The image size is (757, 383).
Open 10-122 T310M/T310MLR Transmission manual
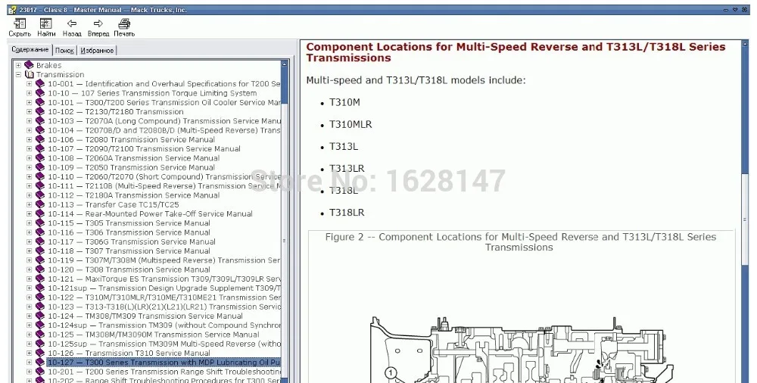coord(164,297)
